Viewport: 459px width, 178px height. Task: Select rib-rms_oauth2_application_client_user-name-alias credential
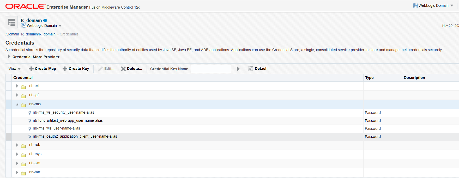[75, 136]
